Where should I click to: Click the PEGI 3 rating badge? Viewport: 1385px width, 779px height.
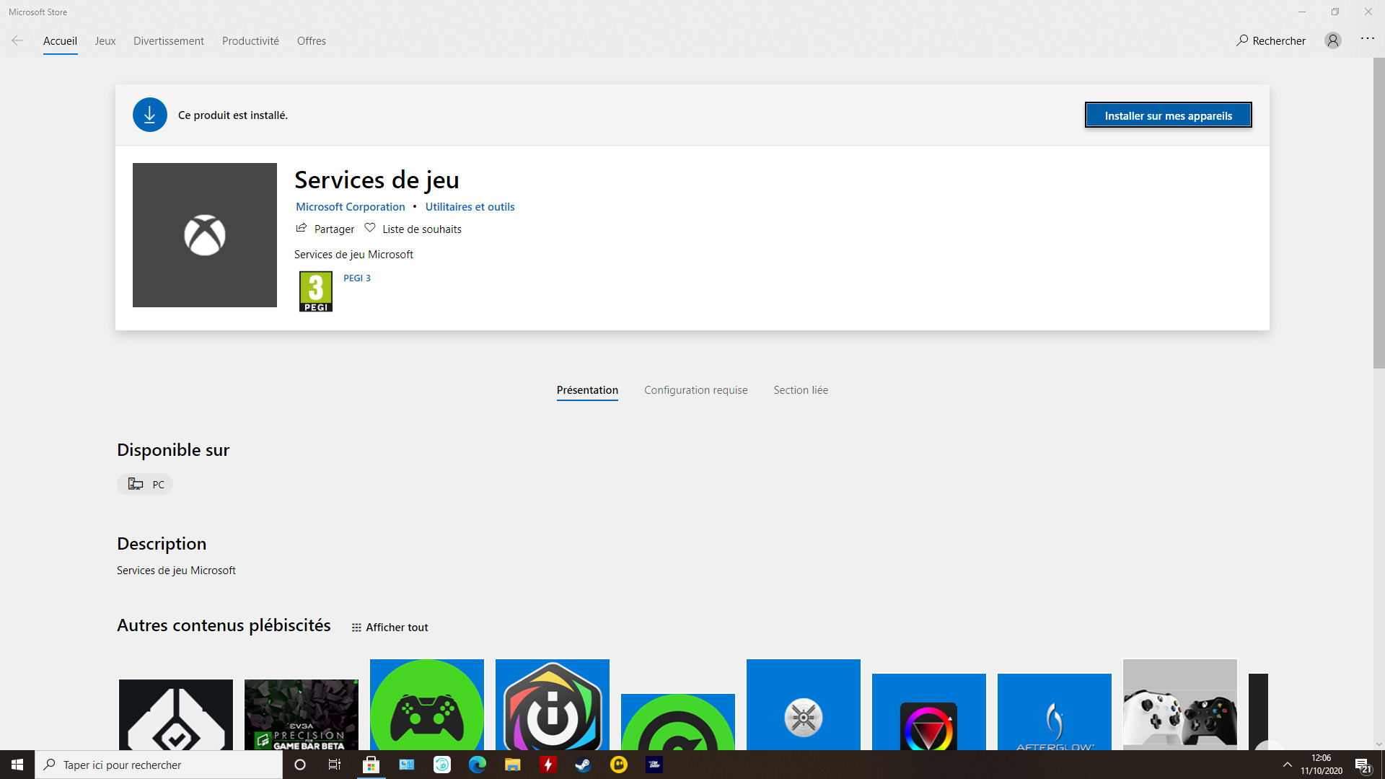pyautogui.click(x=316, y=291)
